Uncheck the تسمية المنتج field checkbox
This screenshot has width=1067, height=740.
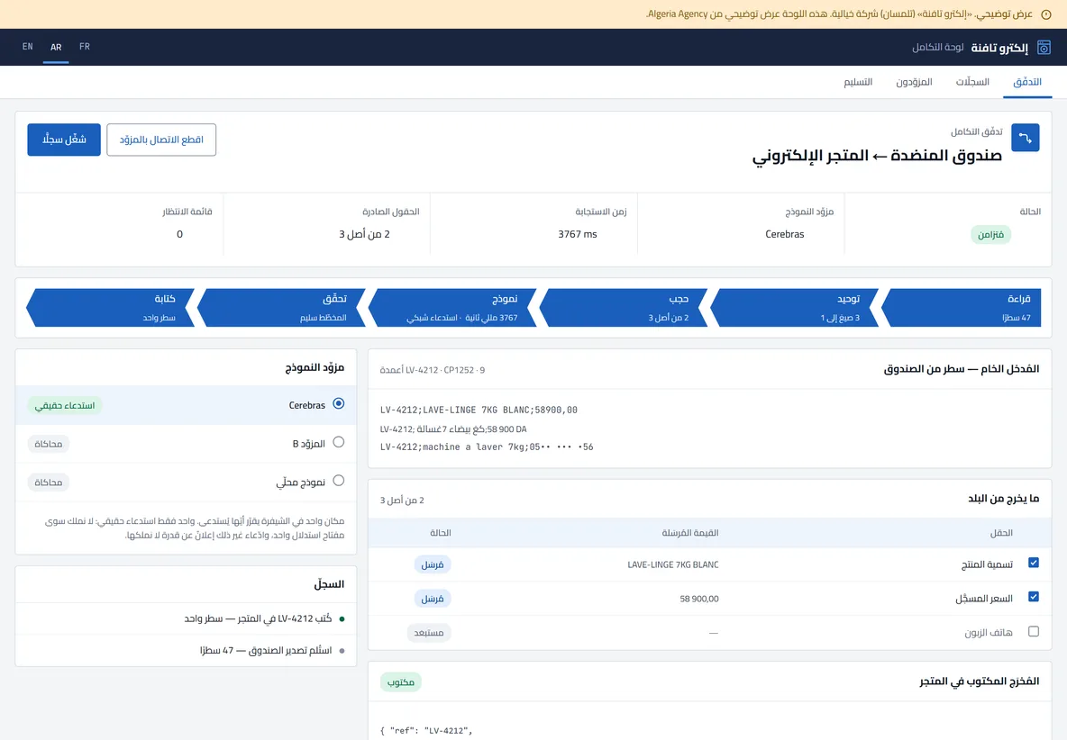pos(1034,563)
